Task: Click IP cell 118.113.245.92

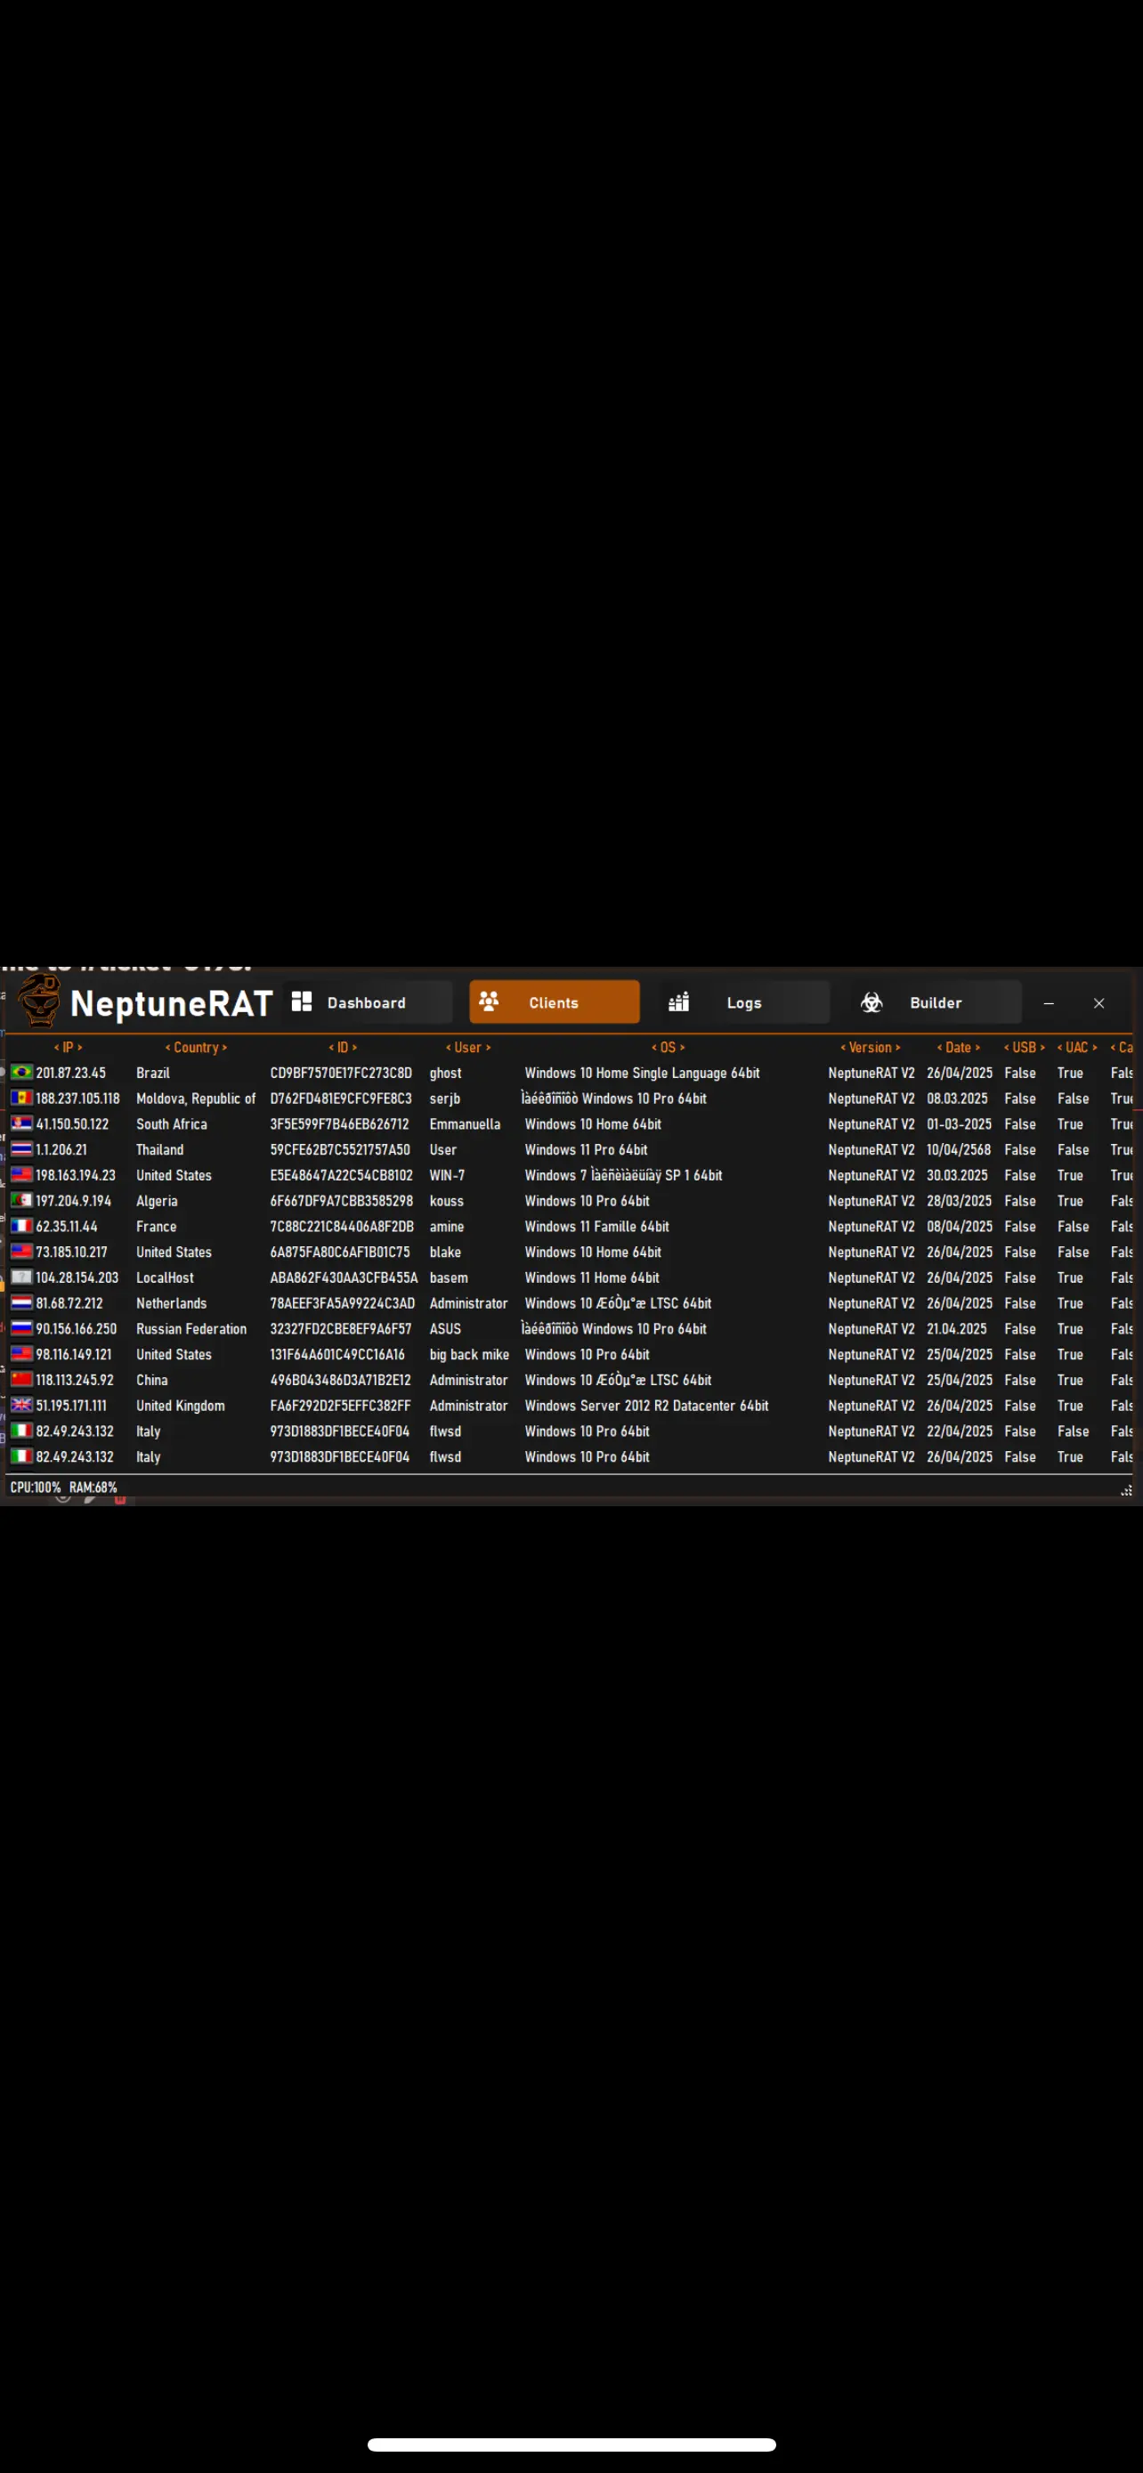Action: (x=75, y=1381)
